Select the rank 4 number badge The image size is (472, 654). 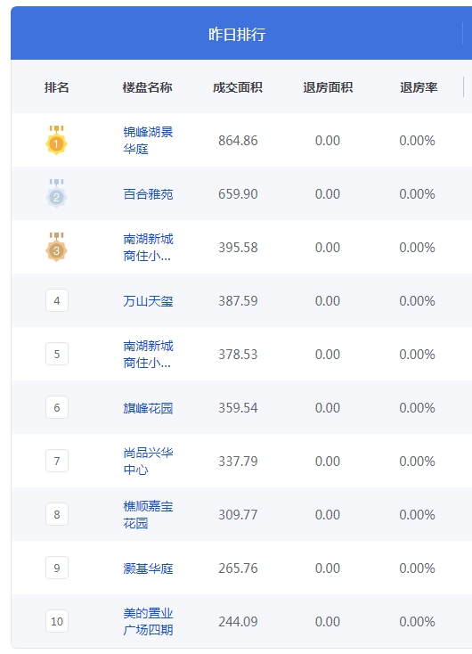pos(57,301)
